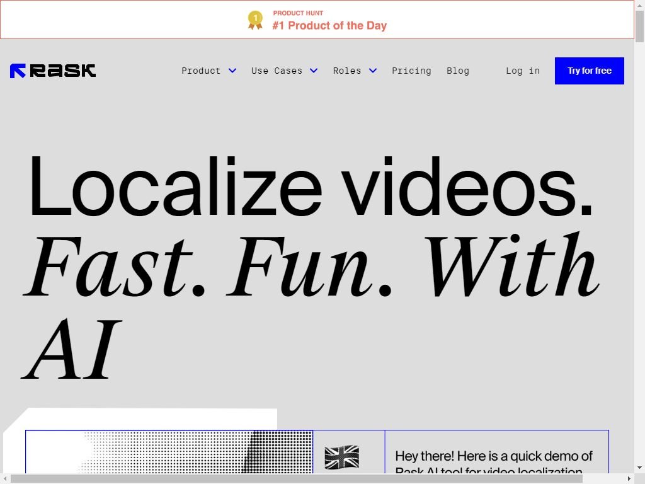Viewport: 645px width, 484px height.
Task: Open the Use Cases dropdown chevron
Action: pos(314,71)
